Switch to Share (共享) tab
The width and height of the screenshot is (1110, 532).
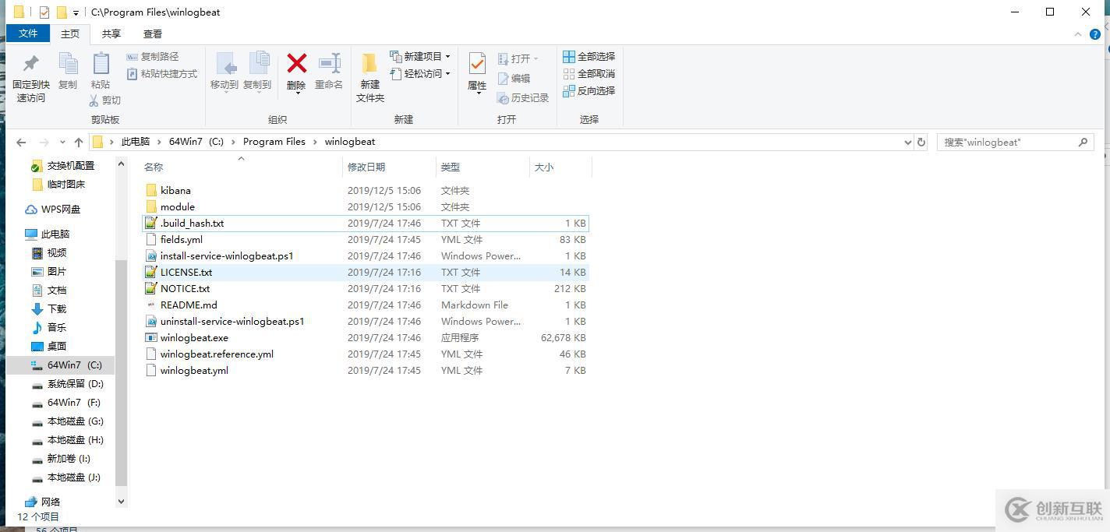tap(111, 33)
